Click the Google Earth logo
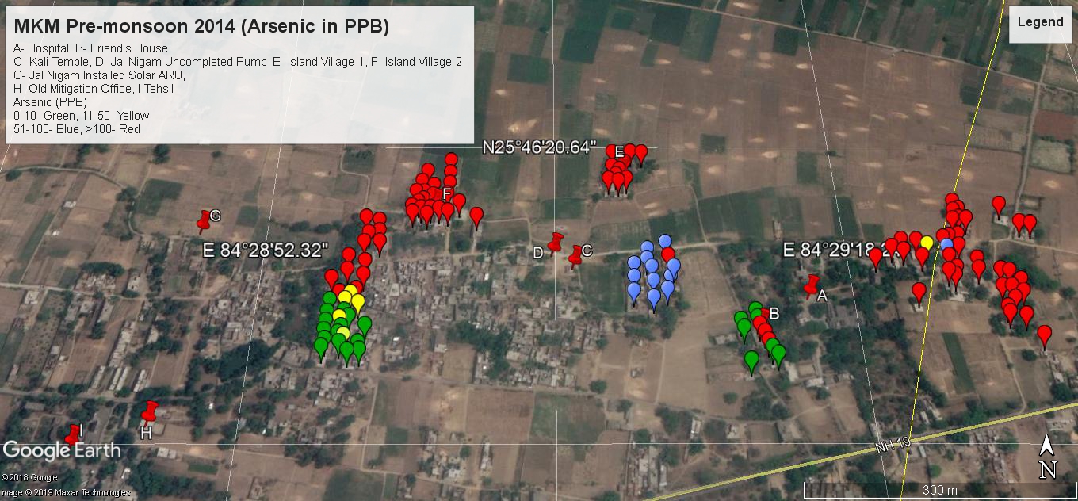The width and height of the screenshot is (1078, 501). (x=62, y=450)
